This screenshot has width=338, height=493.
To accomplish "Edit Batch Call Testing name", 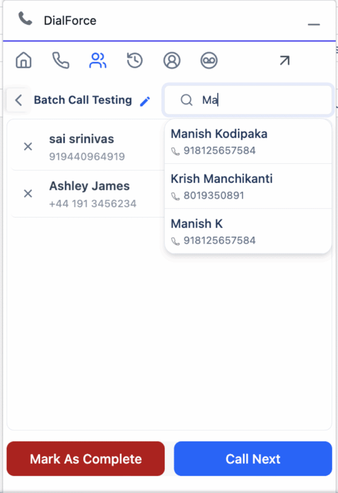I will 145,101.
